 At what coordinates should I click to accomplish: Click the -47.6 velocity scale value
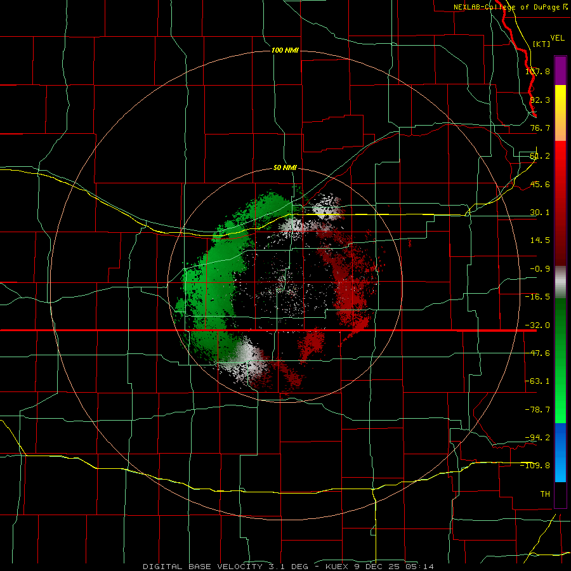[537, 353]
